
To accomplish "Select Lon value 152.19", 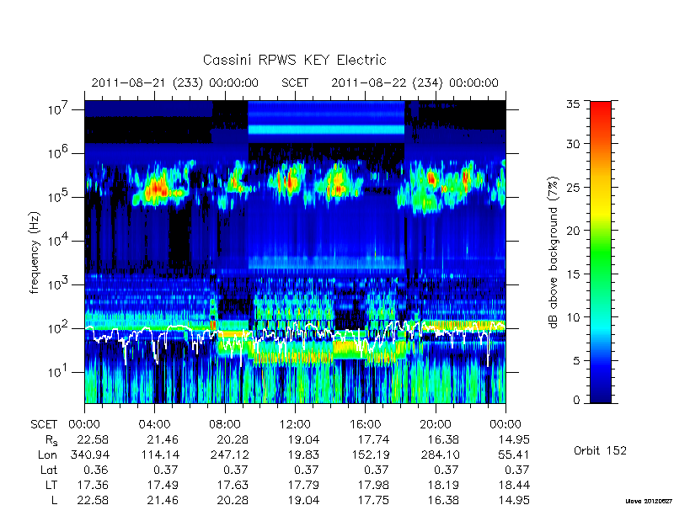I will point(370,454).
